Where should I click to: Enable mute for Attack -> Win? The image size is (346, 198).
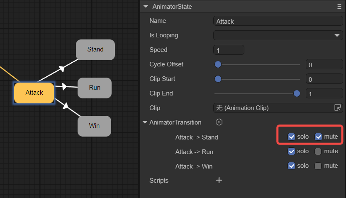(x=319, y=166)
